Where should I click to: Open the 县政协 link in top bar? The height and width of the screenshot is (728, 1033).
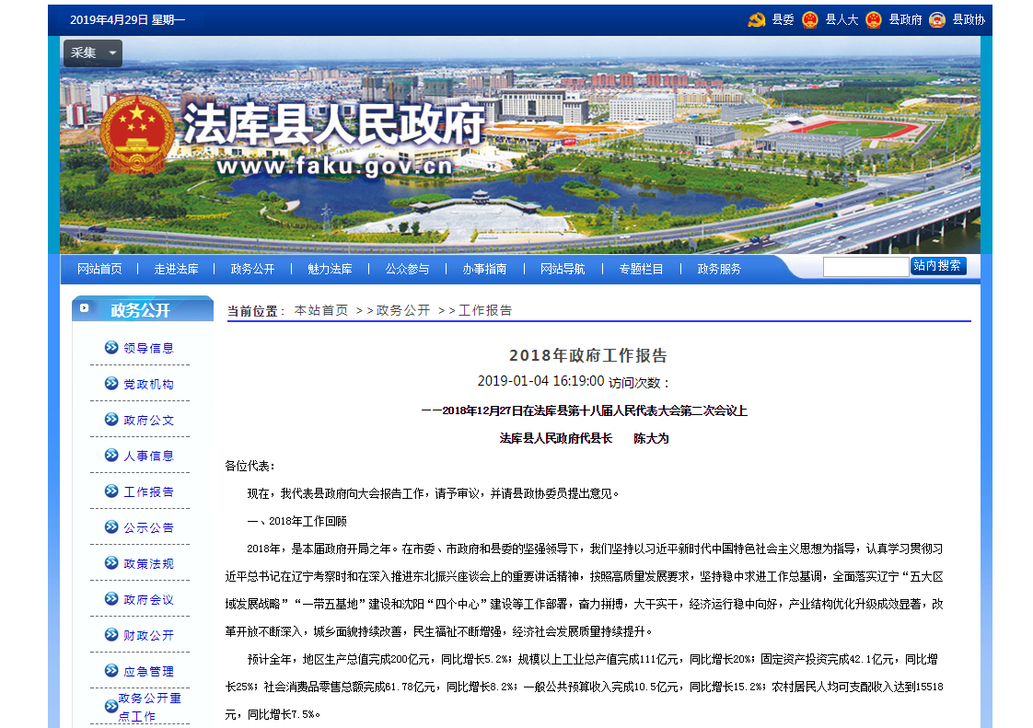coord(969,19)
